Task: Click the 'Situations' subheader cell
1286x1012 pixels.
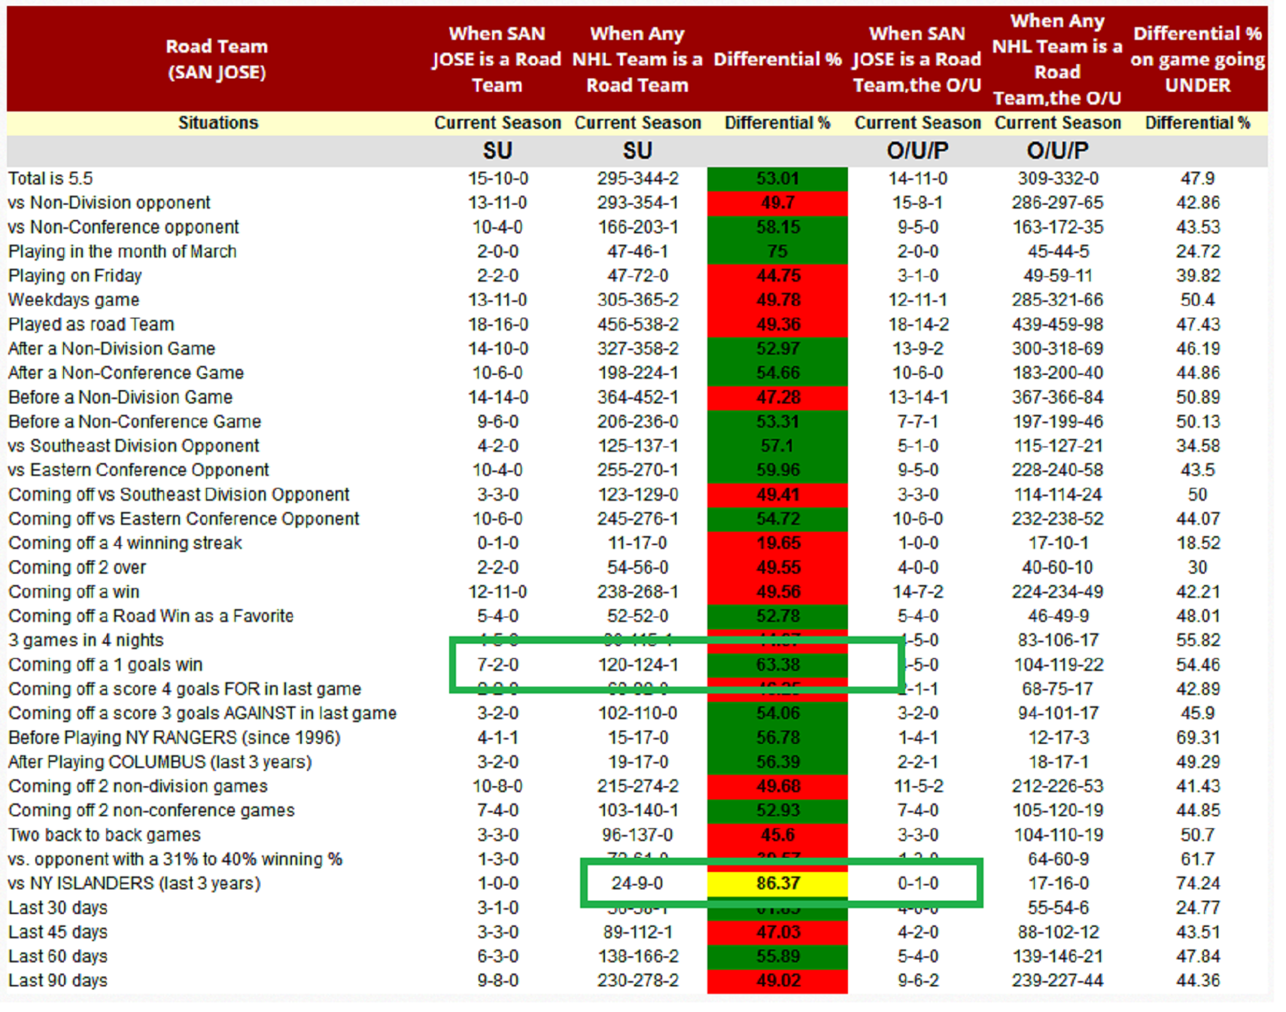Action: click(218, 123)
